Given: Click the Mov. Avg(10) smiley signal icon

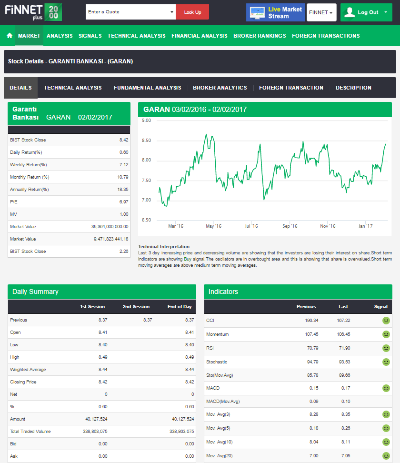Looking at the screenshot, I should click(386, 442).
